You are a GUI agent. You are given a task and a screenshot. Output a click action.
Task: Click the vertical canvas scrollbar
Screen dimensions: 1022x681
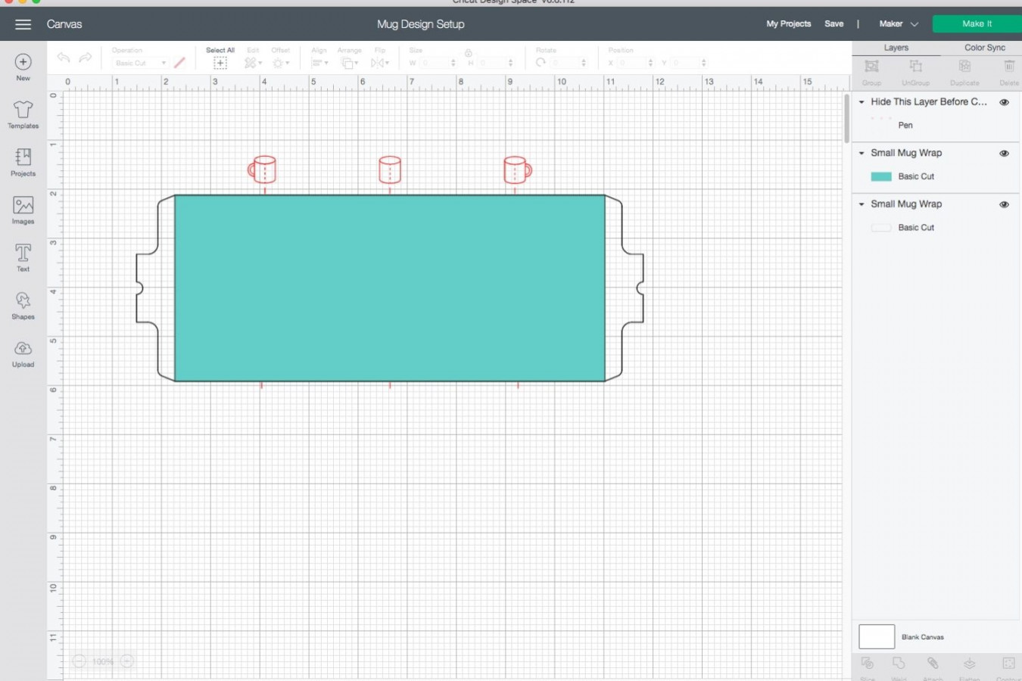[846, 118]
